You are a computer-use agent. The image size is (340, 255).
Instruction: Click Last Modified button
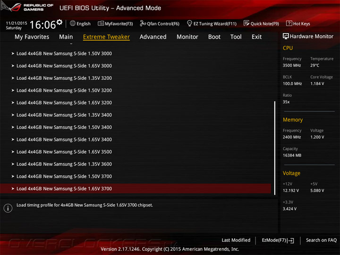[236, 240]
